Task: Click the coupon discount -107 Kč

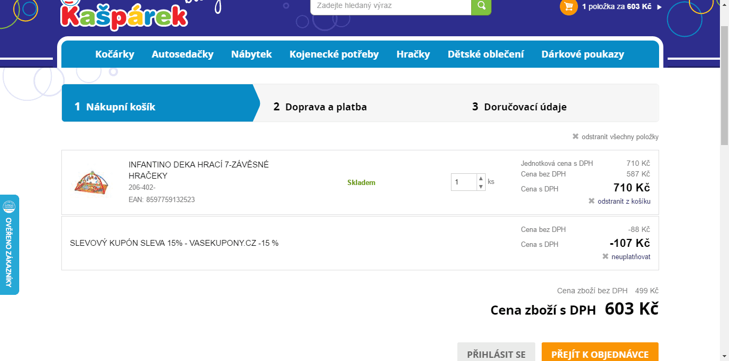Action: coord(630,243)
